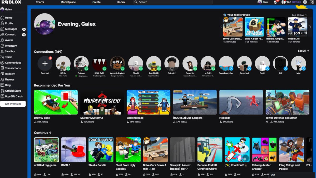Open the Avatar editor from sidebar
This screenshot has height=178, width=316.
point(7,40)
